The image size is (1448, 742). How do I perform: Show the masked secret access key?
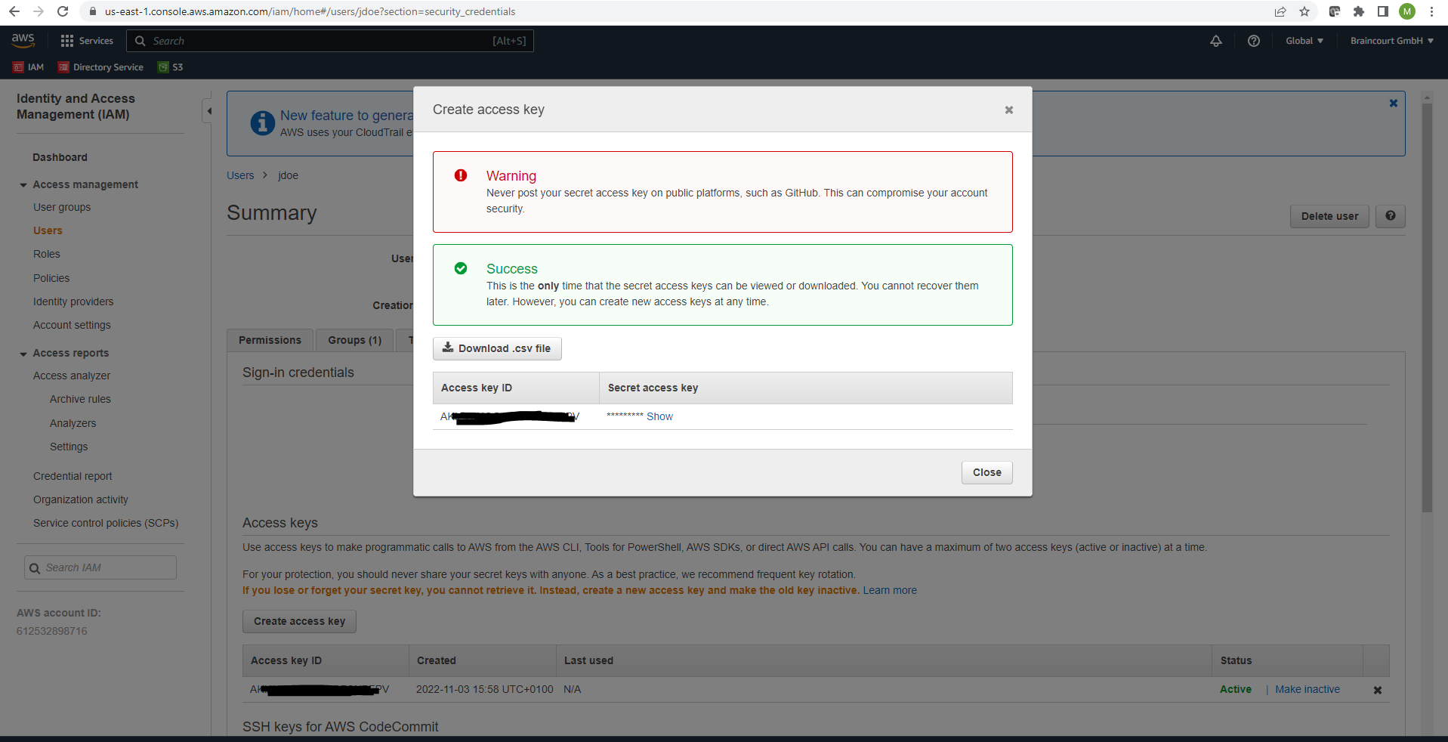click(x=659, y=416)
